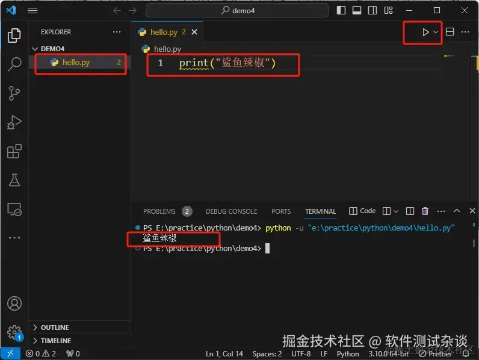Click the ports forwarded status item
The height and width of the screenshot is (360, 479).
coord(73,353)
